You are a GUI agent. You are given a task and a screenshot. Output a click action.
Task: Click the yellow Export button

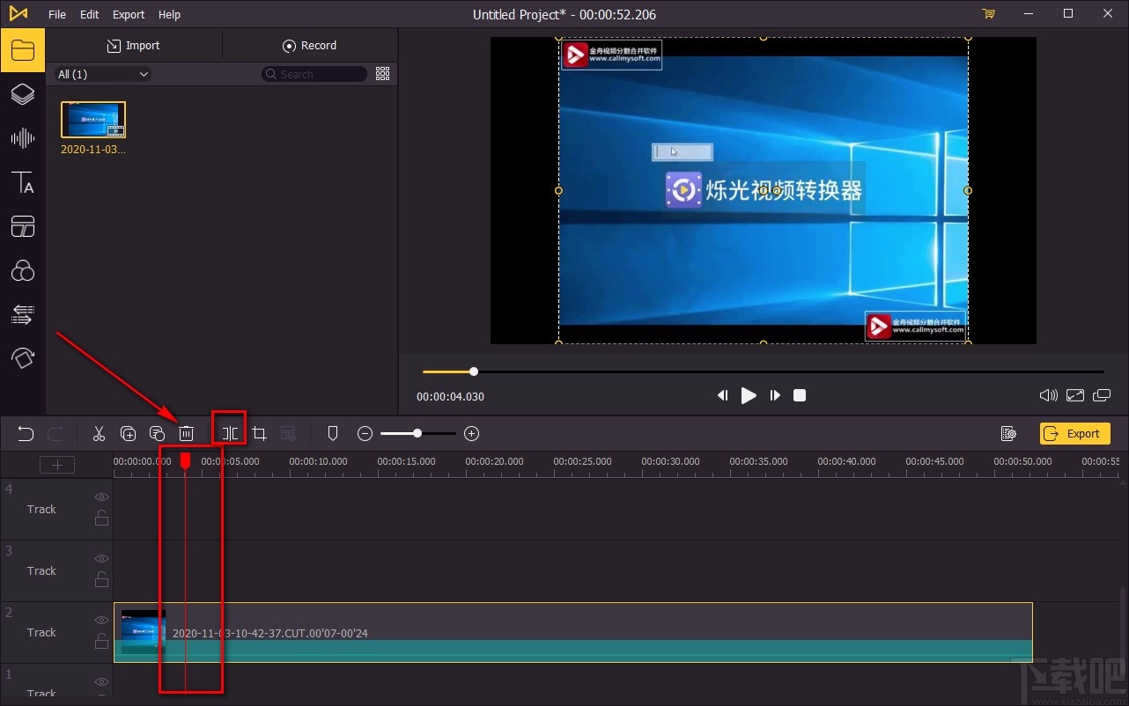[x=1074, y=433]
